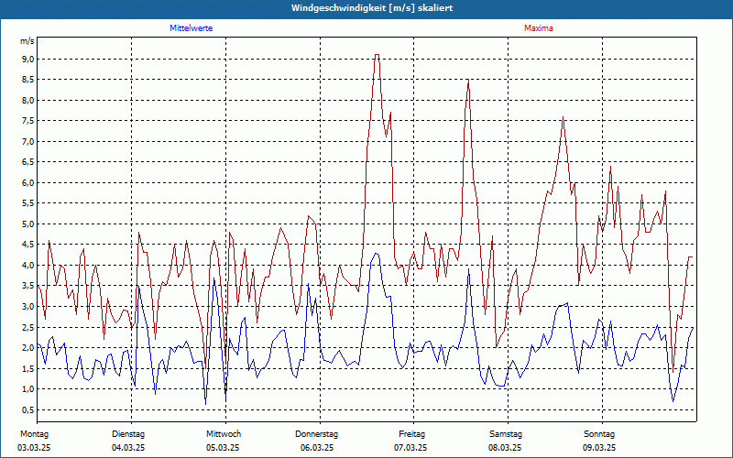This screenshot has width=733, height=458.
Task: Click the Mittwoch day label
Action: [224, 434]
